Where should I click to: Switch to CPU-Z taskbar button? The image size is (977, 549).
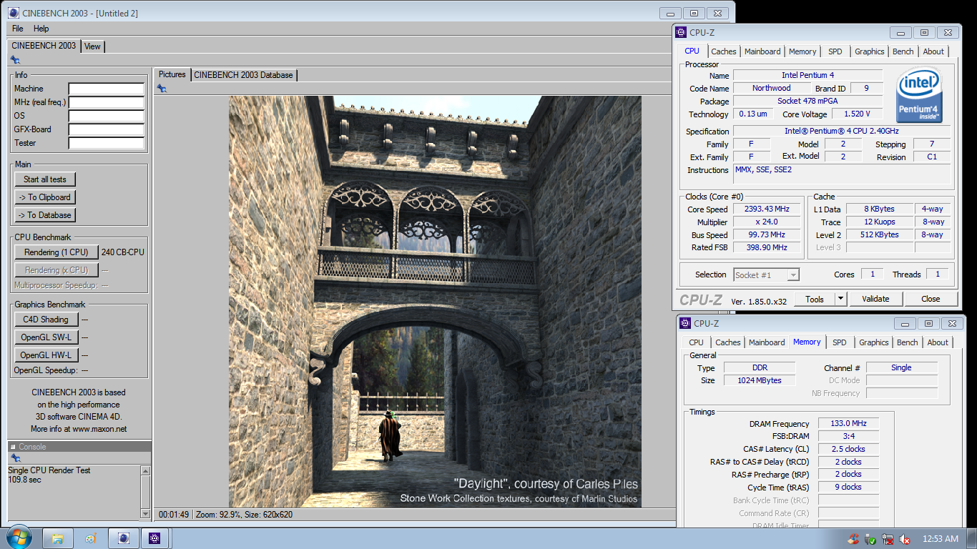pyautogui.click(x=155, y=538)
